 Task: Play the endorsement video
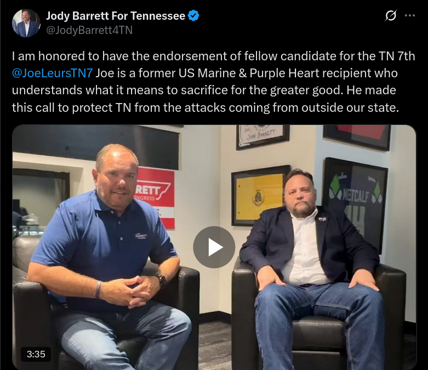point(214,247)
